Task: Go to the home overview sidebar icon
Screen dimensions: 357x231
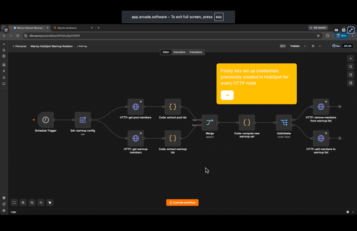Action: 4,65
